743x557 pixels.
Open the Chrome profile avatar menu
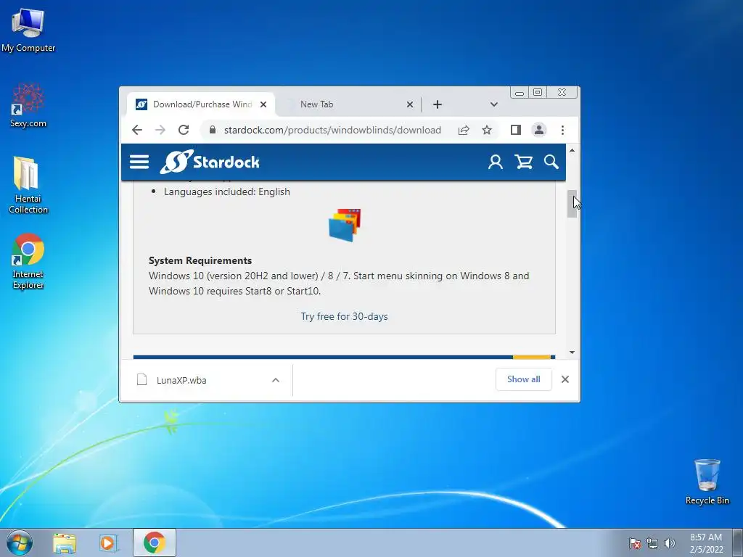(539, 130)
